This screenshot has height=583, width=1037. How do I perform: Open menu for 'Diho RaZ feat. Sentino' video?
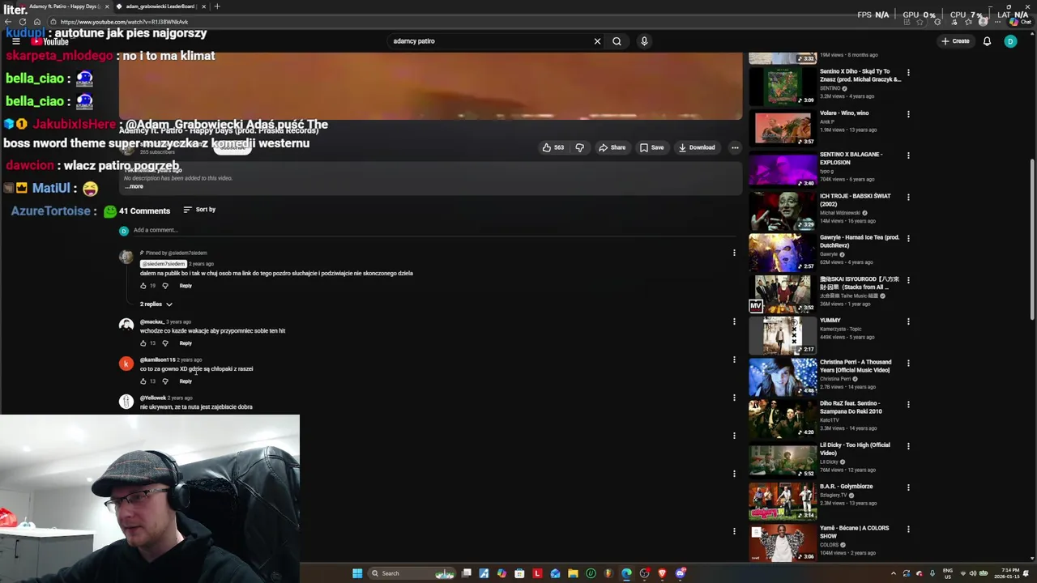point(908,404)
